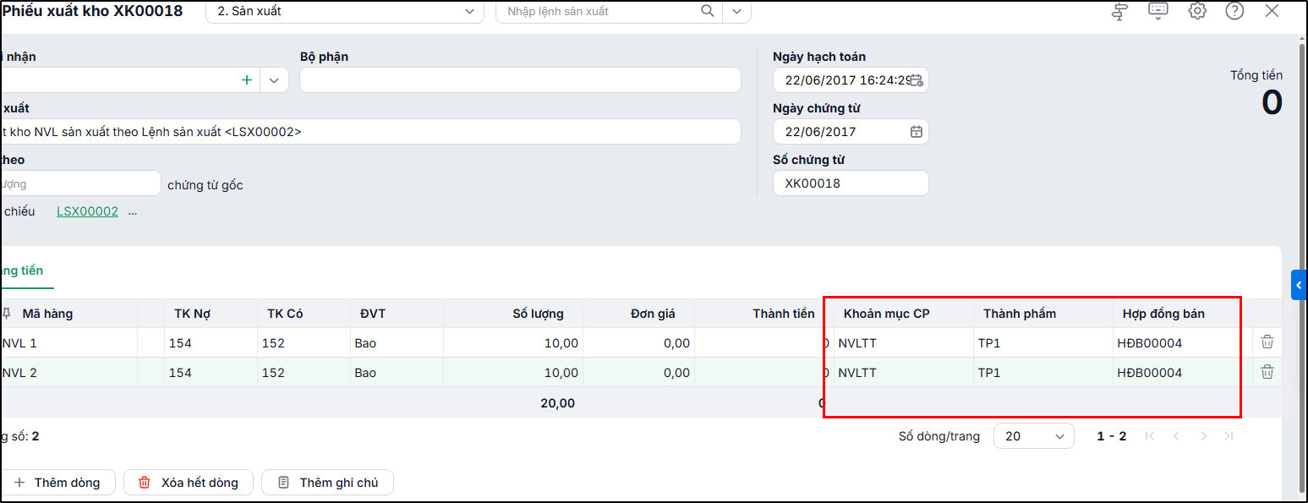Image resolution: width=1308 pixels, height=503 pixels.
Task: Click the pin icon beside Mã hàng
Action: coord(8,314)
